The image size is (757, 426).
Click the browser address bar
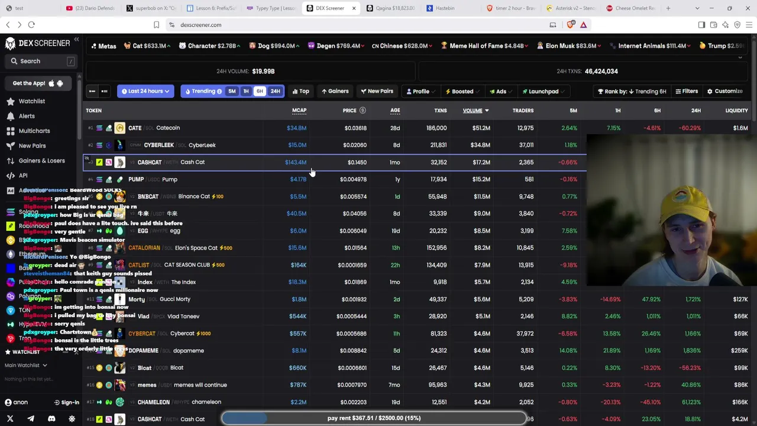[355, 25]
